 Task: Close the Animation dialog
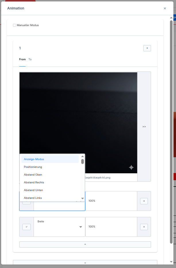click(x=165, y=8)
